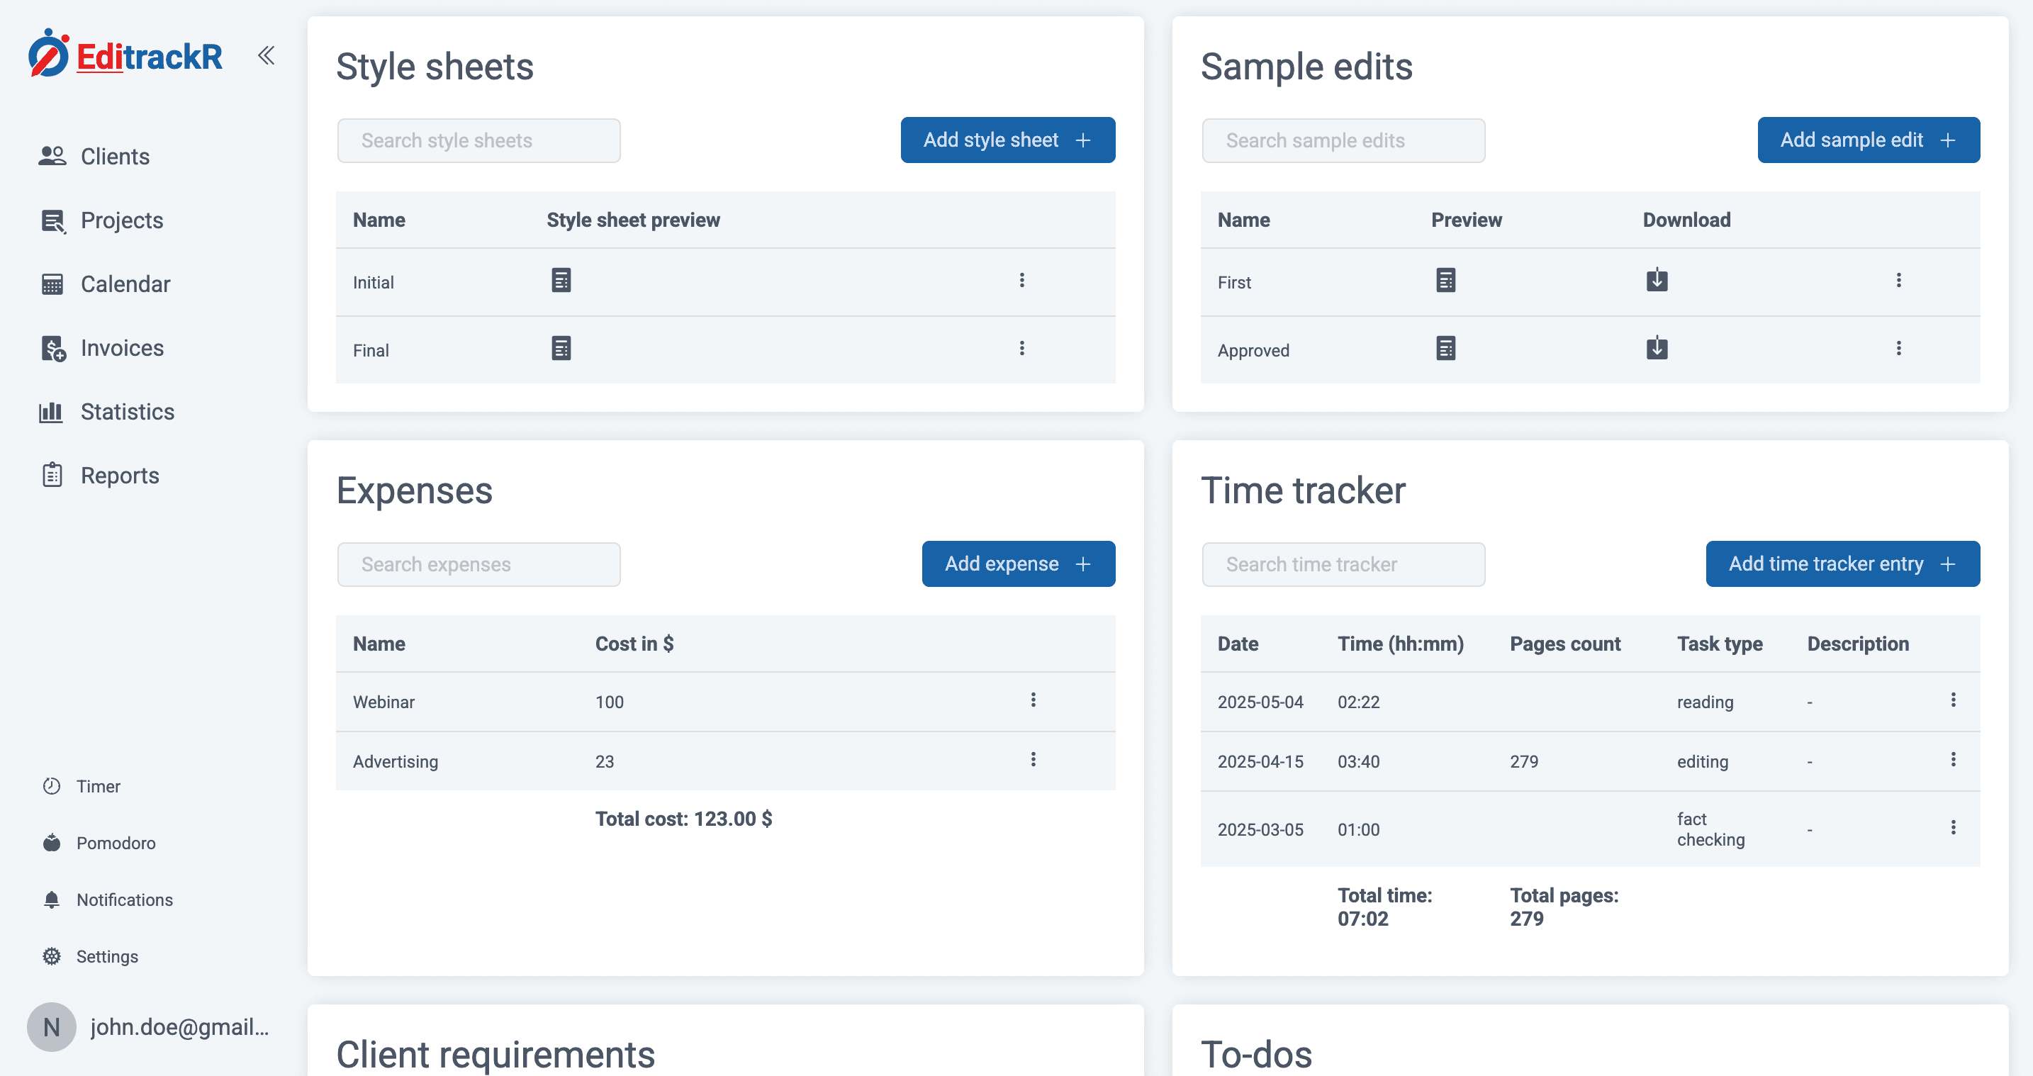Open options menu for 2025-04-15 time entry
This screenshot has width=2033, height=1076.
tap(1952, 759)
